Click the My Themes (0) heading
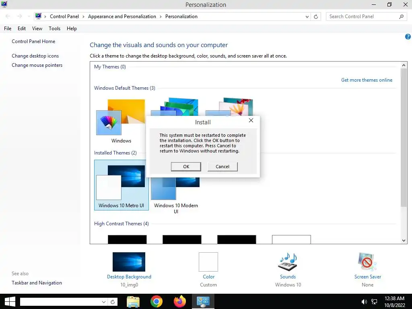 [110, 67]
